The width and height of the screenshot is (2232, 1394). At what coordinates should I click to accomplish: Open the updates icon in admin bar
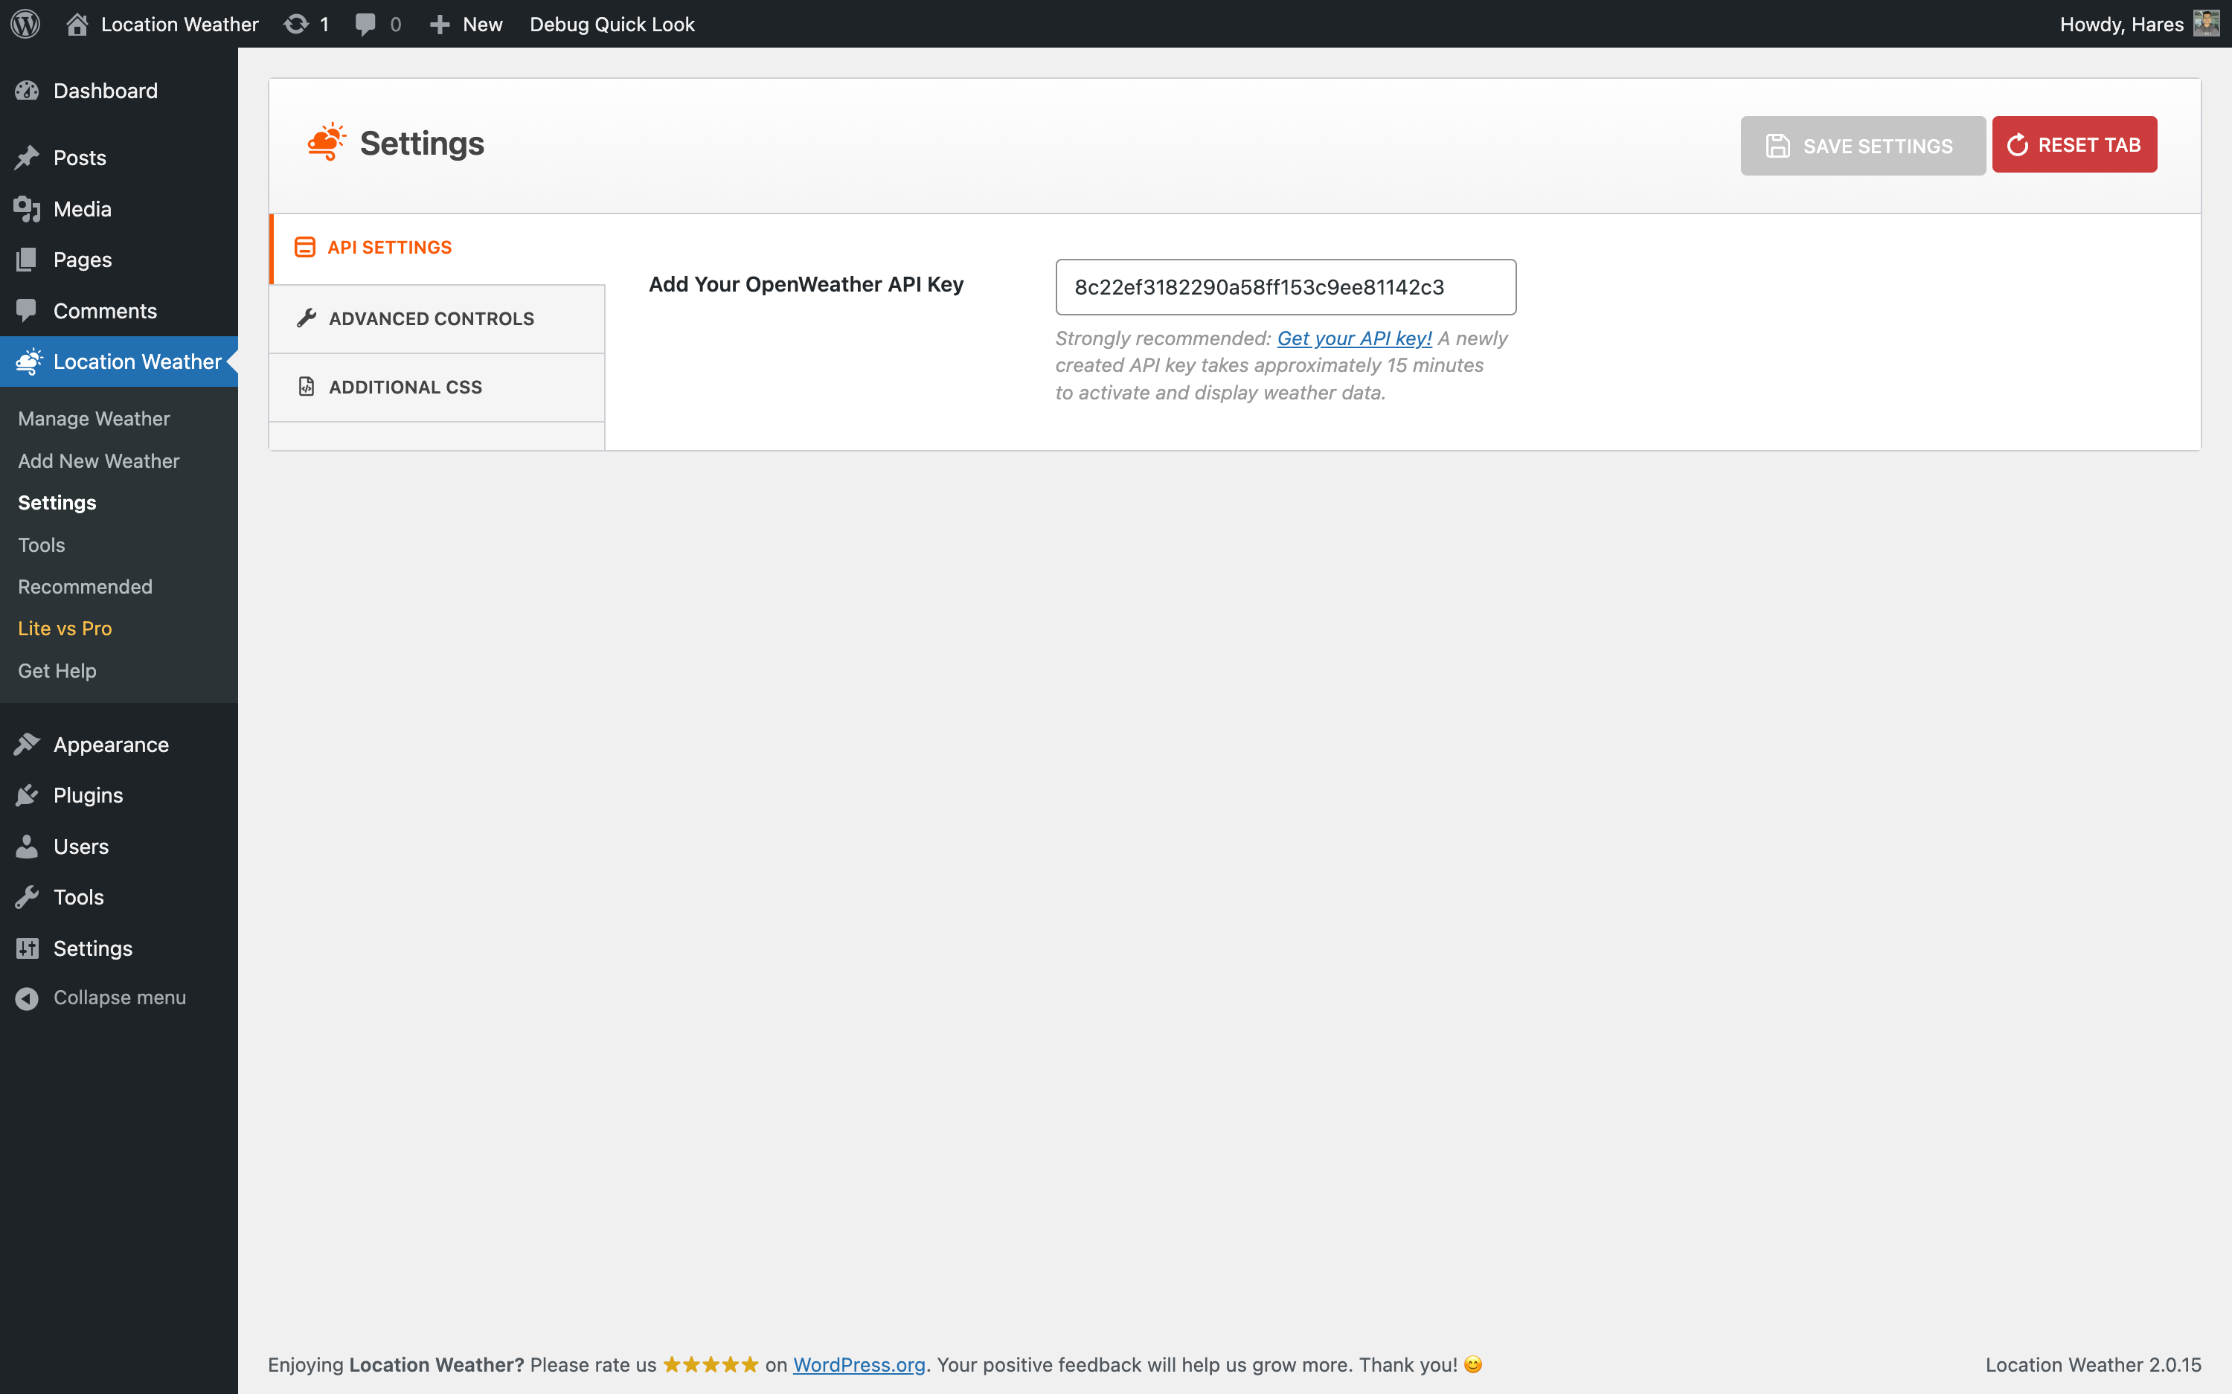pyautogui.click(x=296, y=24)
